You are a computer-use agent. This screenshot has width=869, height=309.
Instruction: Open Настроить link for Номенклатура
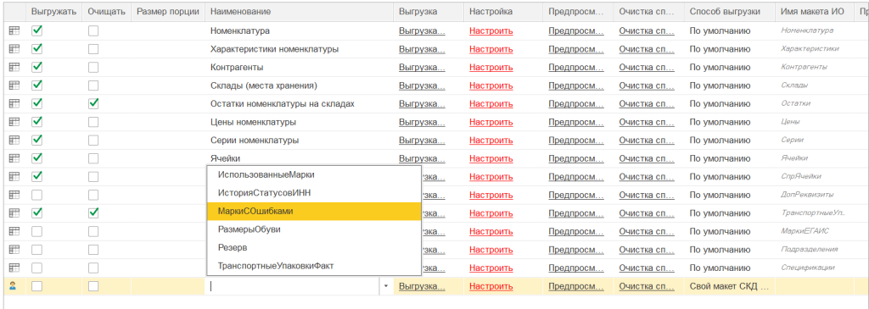491,31
